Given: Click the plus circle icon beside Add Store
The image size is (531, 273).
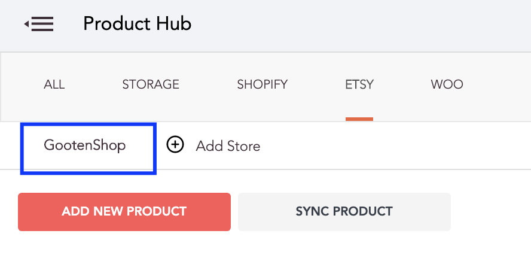Looking at the screenshot, I should point(175,145).
